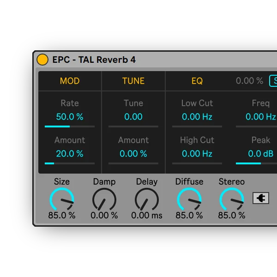Click the Rate value 50.0 %
This screenshot has width=277, height=277.
70,117
